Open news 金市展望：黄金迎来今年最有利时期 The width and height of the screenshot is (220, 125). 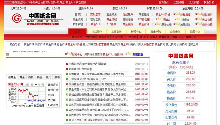click(98, 74)
